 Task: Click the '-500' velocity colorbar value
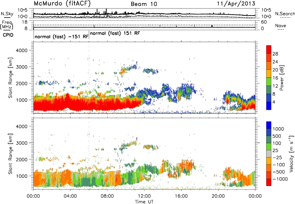coord(278,172)
